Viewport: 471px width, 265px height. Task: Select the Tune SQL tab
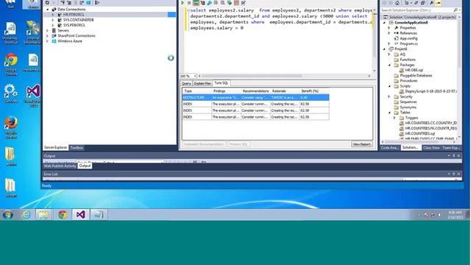pos(222,83)
